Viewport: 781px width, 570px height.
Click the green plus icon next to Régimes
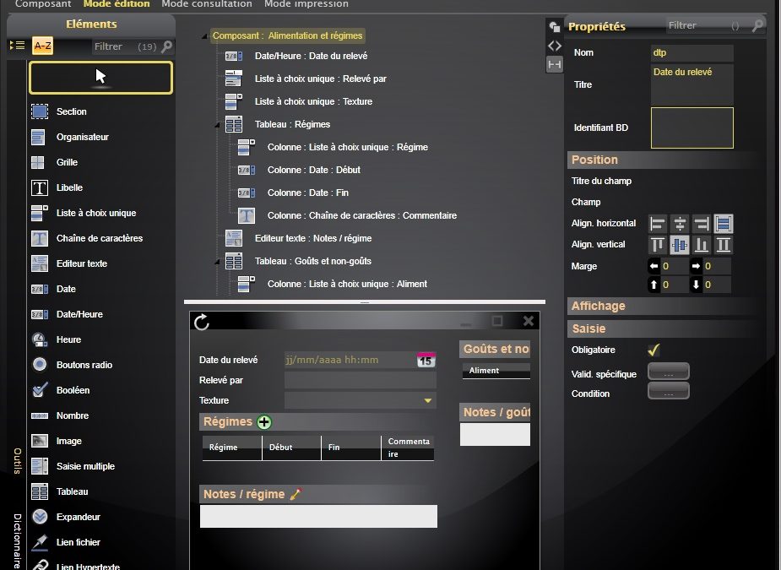tap(263, 421)
